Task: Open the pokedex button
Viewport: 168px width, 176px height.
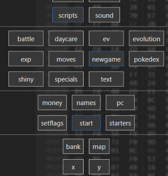Action: pyautogui.click(x=146, y=59)
